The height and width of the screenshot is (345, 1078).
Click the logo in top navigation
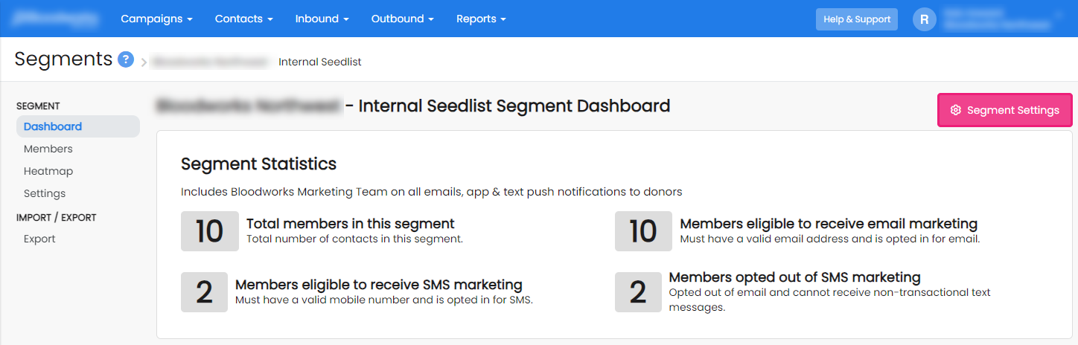pyautogui.click(x=56, y=19)
